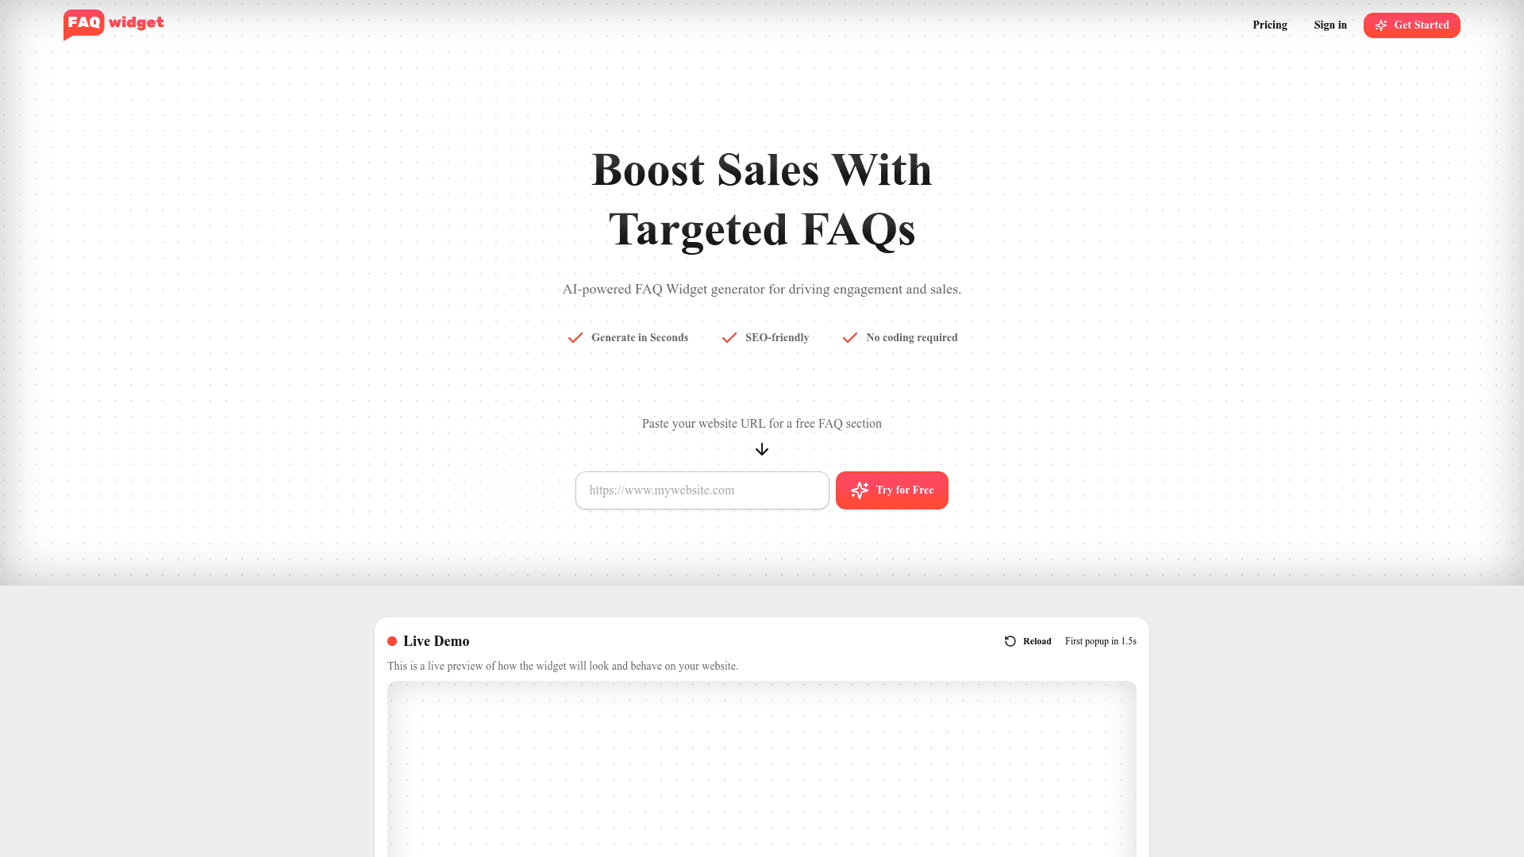Toggle the No coding required checkmark
The image size is (1524, 857).
point(850,337)
